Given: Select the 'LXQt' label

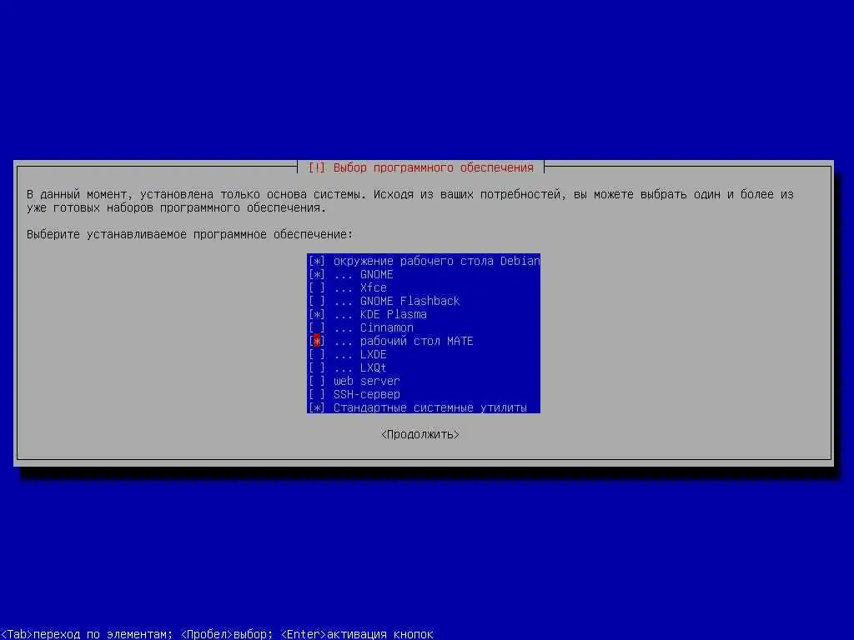Looking at the screenshot, I should (373, 367).
